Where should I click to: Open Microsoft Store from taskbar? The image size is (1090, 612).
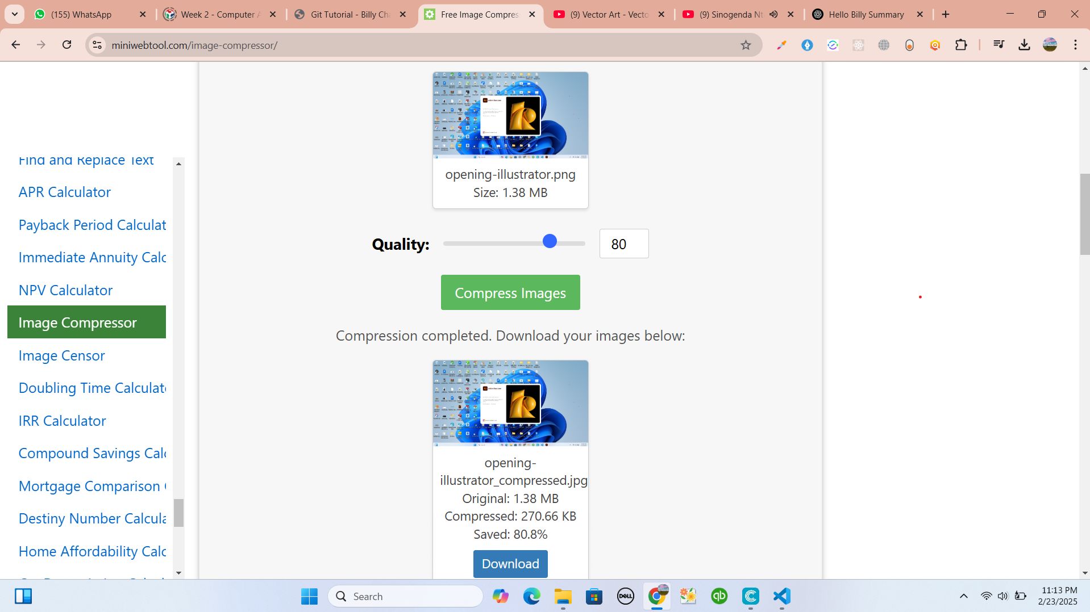[594, 596]
